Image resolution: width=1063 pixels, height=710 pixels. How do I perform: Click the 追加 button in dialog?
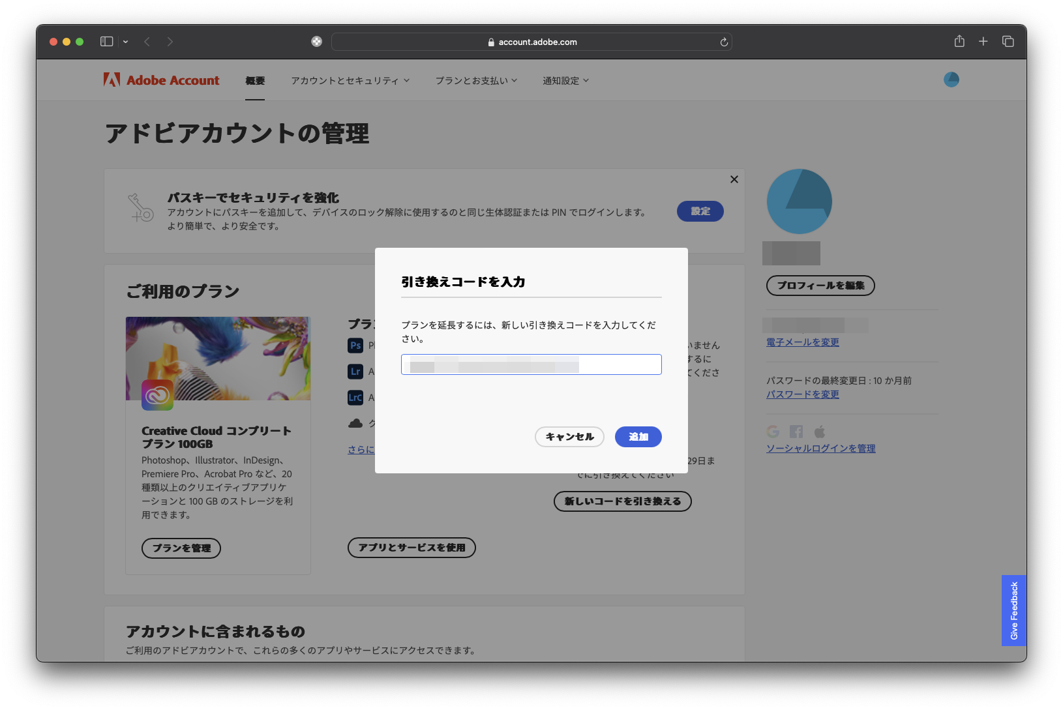[638, 437]
